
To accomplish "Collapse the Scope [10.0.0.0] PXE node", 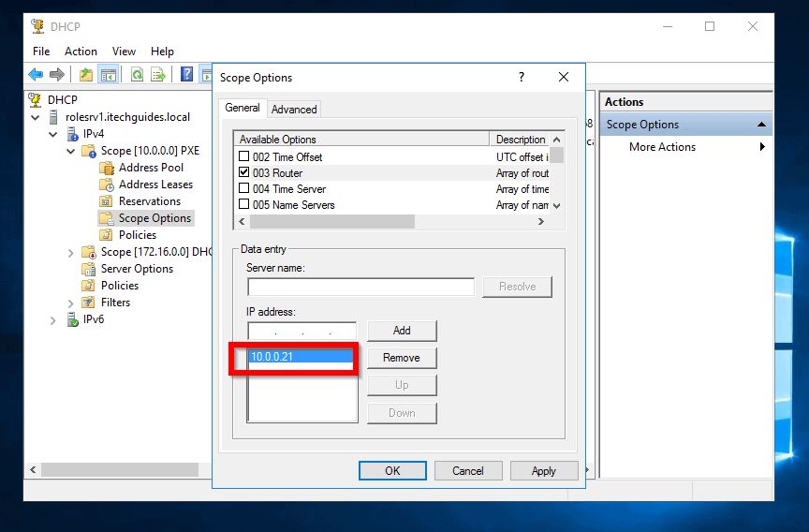I will tap(70, 152).
